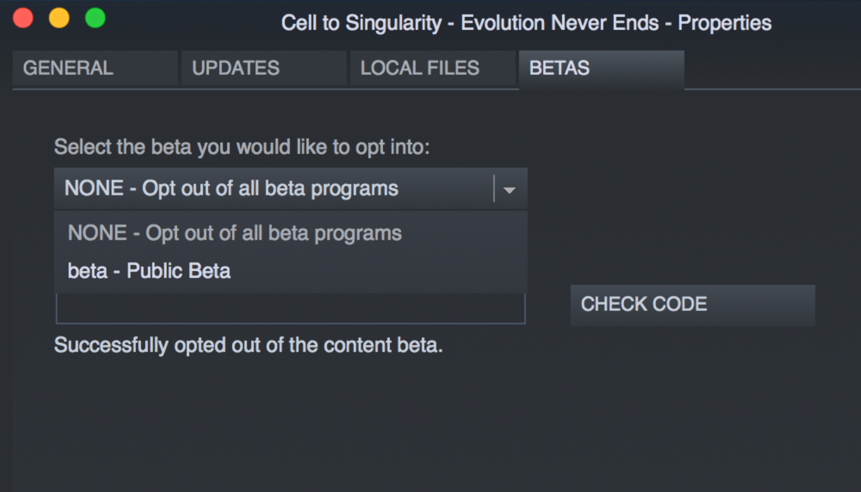The height and width of the screenshot is (492, 861).
Task: Click 'Select the beta you would like to opt into' label
Action: [x=242, y=147]
